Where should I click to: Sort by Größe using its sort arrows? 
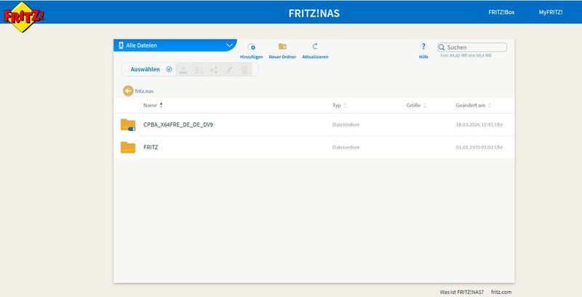click(x=425, y=106)
